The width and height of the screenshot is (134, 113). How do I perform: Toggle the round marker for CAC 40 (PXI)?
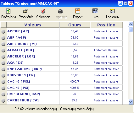pyautogui.click(x=3, y=88)
